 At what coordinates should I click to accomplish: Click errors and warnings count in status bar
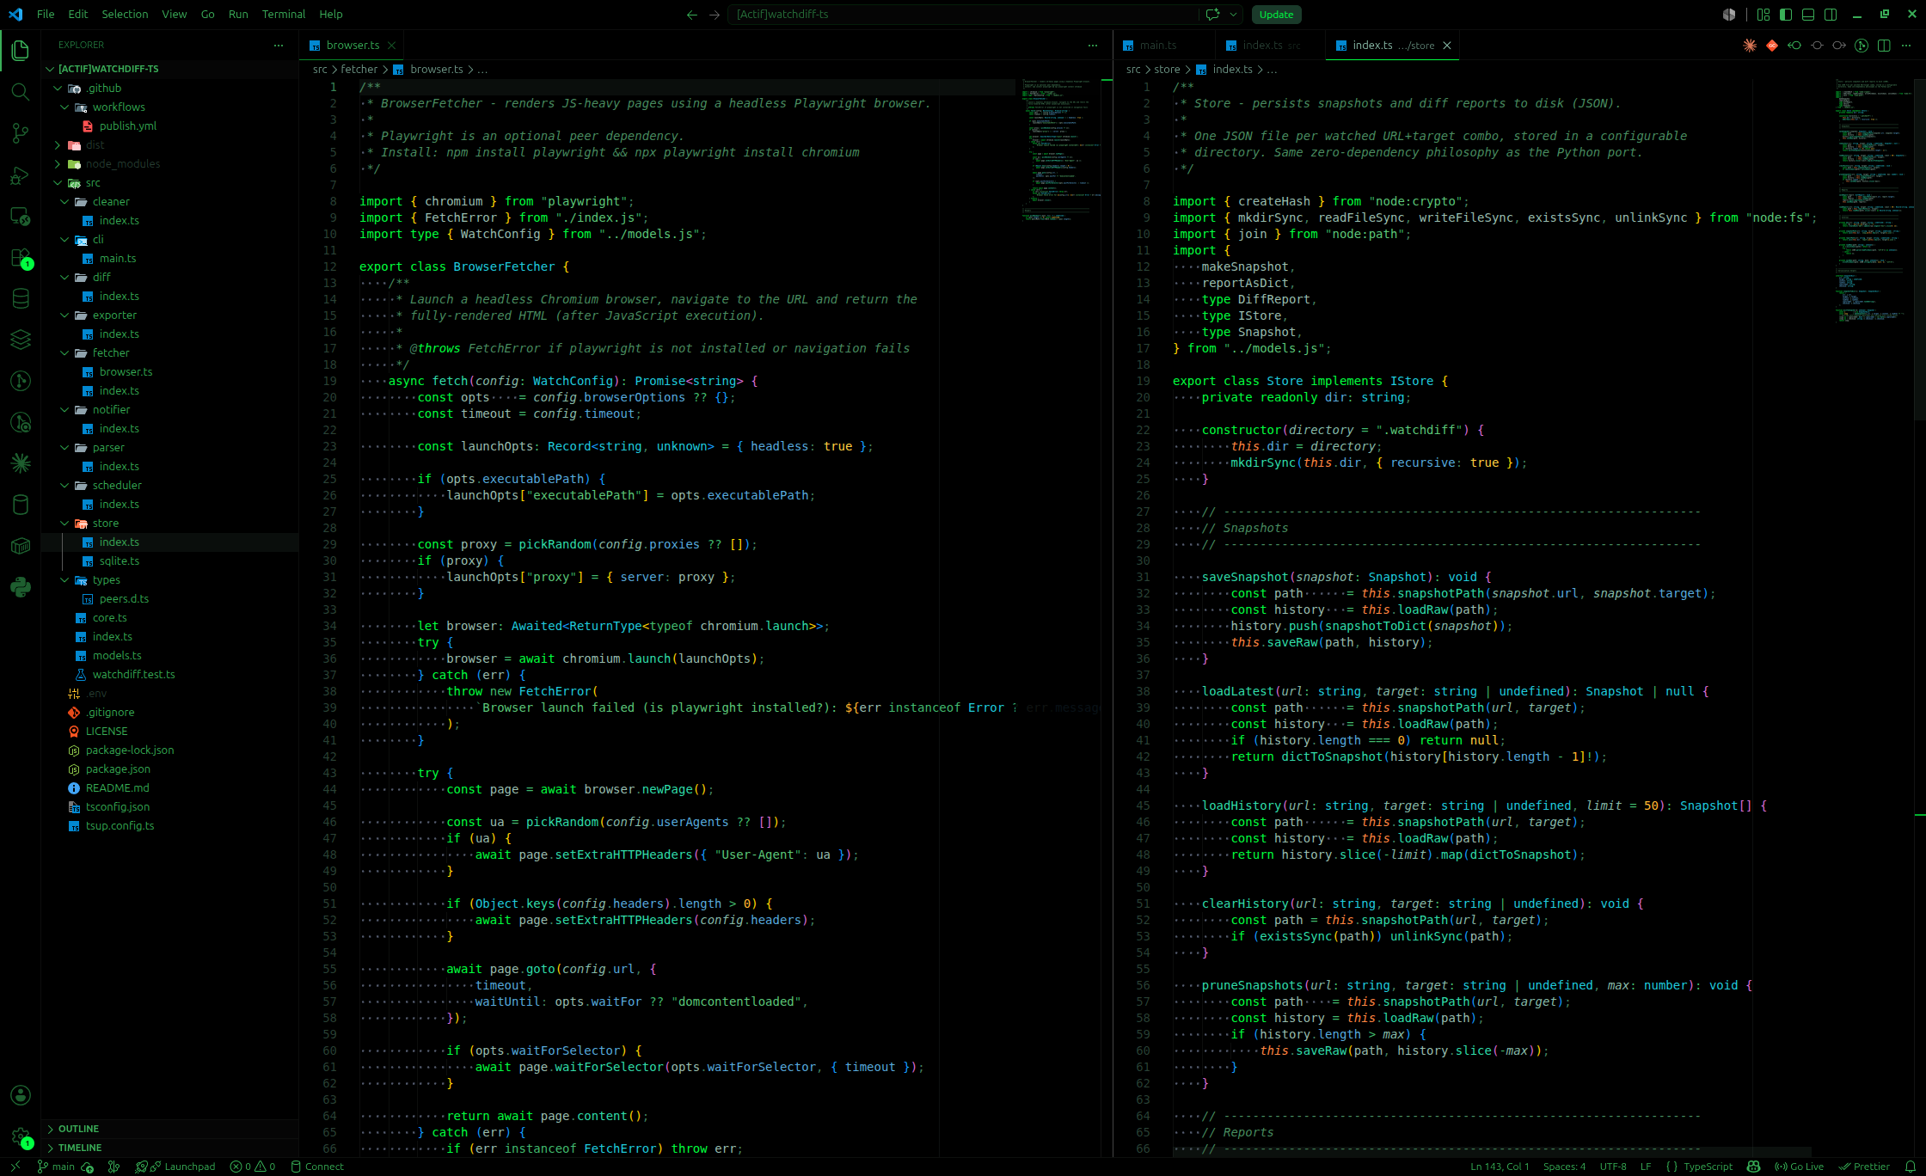pyautogui.click(x=253, y=1167)
